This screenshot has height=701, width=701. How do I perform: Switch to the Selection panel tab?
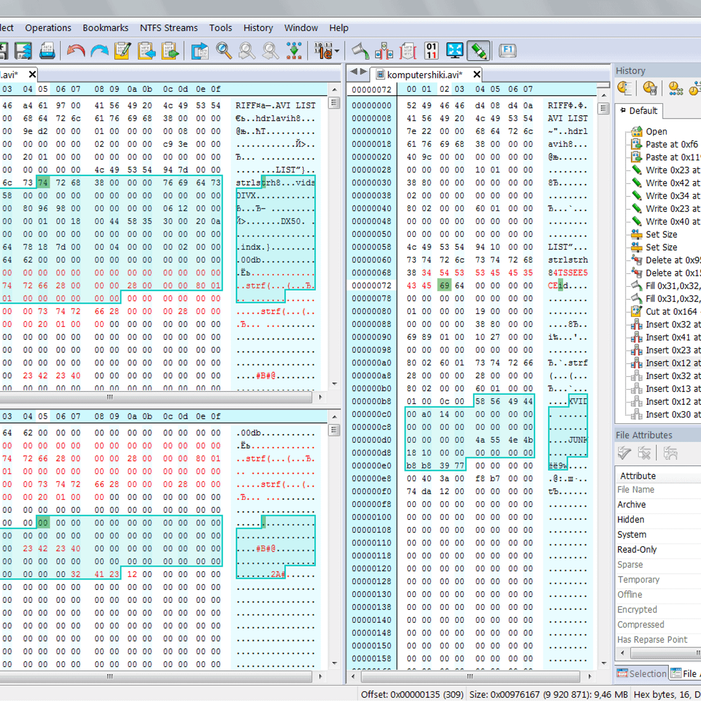641,673
